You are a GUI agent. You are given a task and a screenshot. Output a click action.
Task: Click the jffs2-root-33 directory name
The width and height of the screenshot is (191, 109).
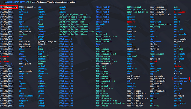(x=66, y=106)
